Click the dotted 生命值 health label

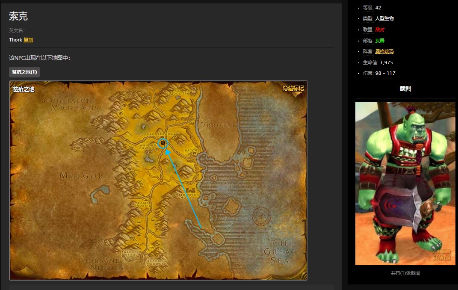(x=370, y=62)
